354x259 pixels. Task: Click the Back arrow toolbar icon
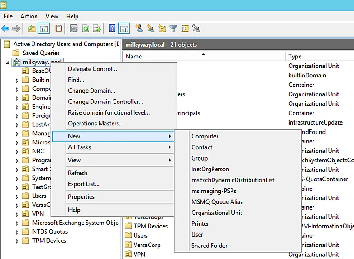click(5, 29)
